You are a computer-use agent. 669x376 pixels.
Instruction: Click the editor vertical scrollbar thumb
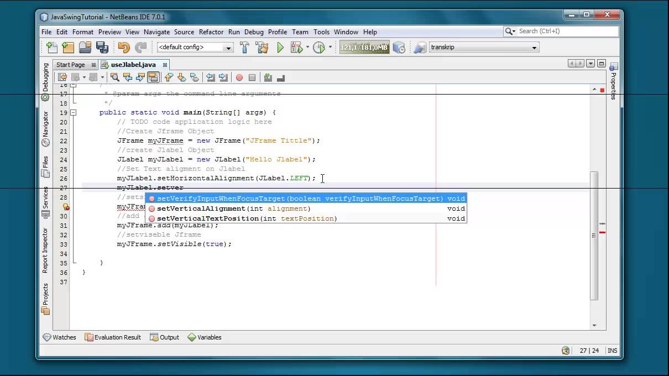pyautogui.click(x=594, y=235)
